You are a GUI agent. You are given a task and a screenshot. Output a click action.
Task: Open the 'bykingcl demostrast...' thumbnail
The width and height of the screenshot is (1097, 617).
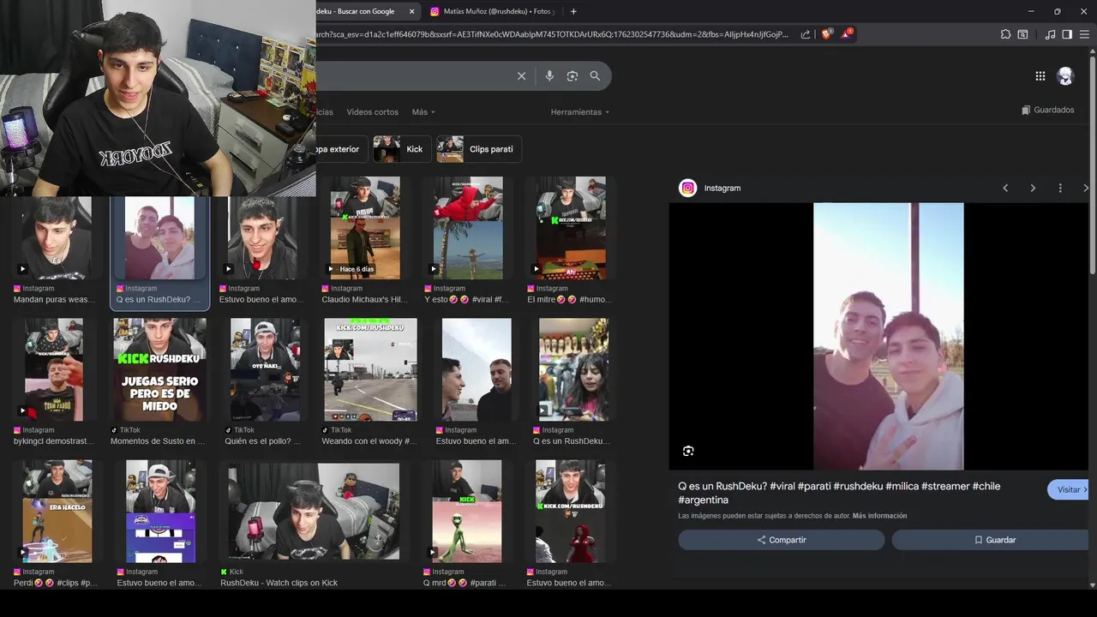tap(54, 369)
